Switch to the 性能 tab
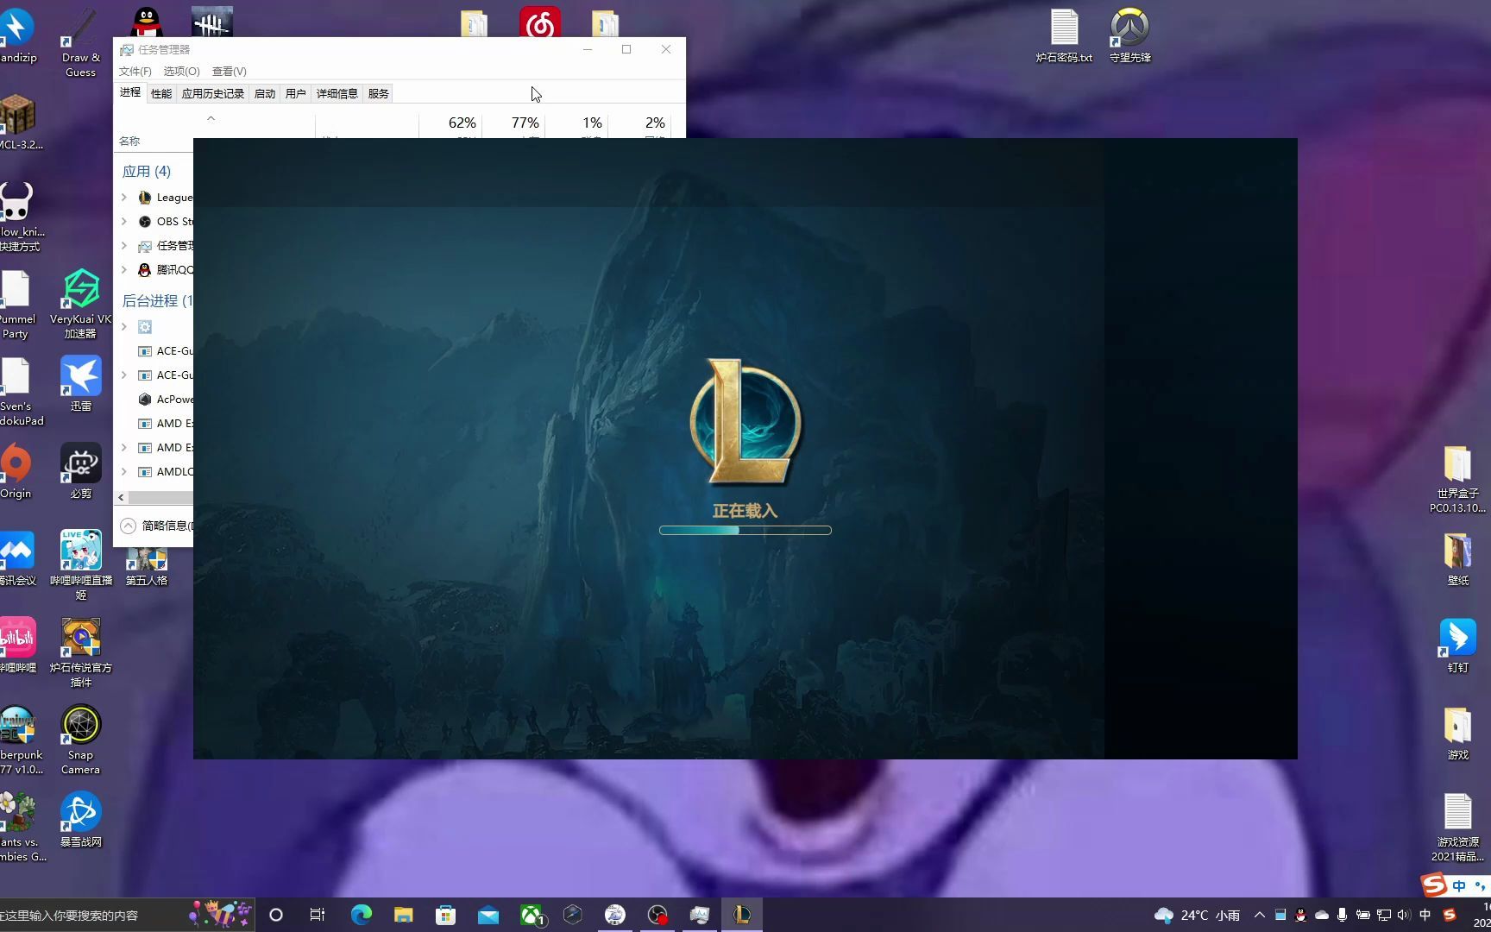The image size is (1491, 932). [161, 93]
